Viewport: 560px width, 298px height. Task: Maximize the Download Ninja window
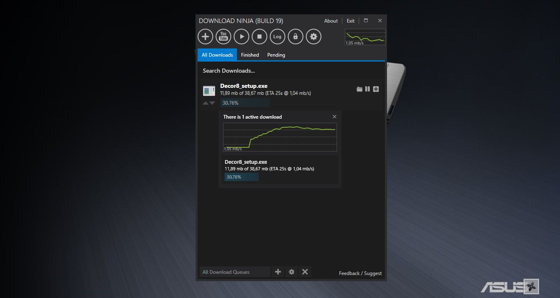click(366, 21)
